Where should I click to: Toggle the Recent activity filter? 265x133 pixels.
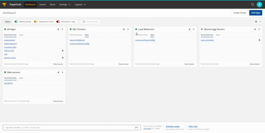(x=16, y=22)
